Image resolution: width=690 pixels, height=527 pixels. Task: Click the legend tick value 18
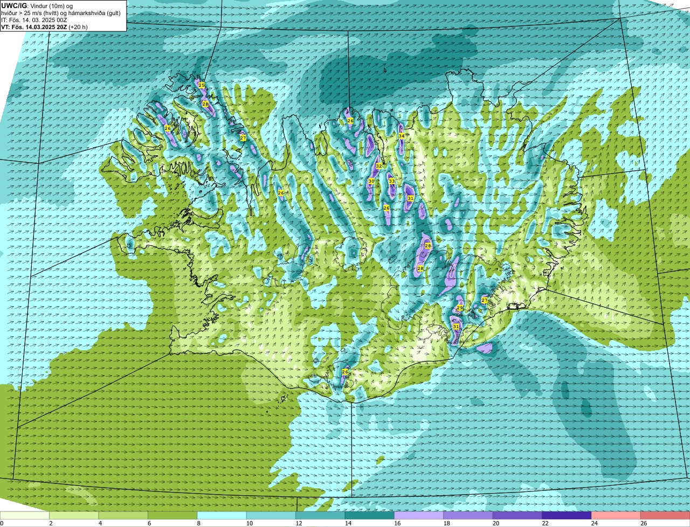[447, 523]
